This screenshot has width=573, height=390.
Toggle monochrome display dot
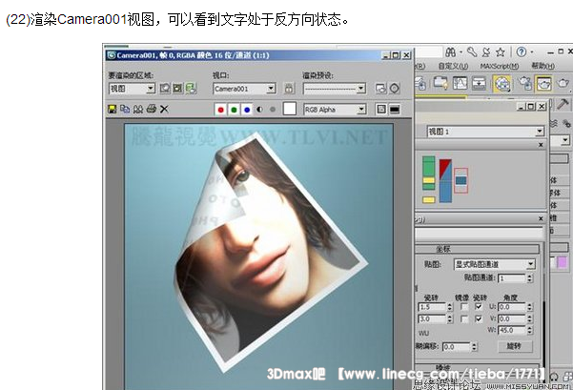point(273,110)
